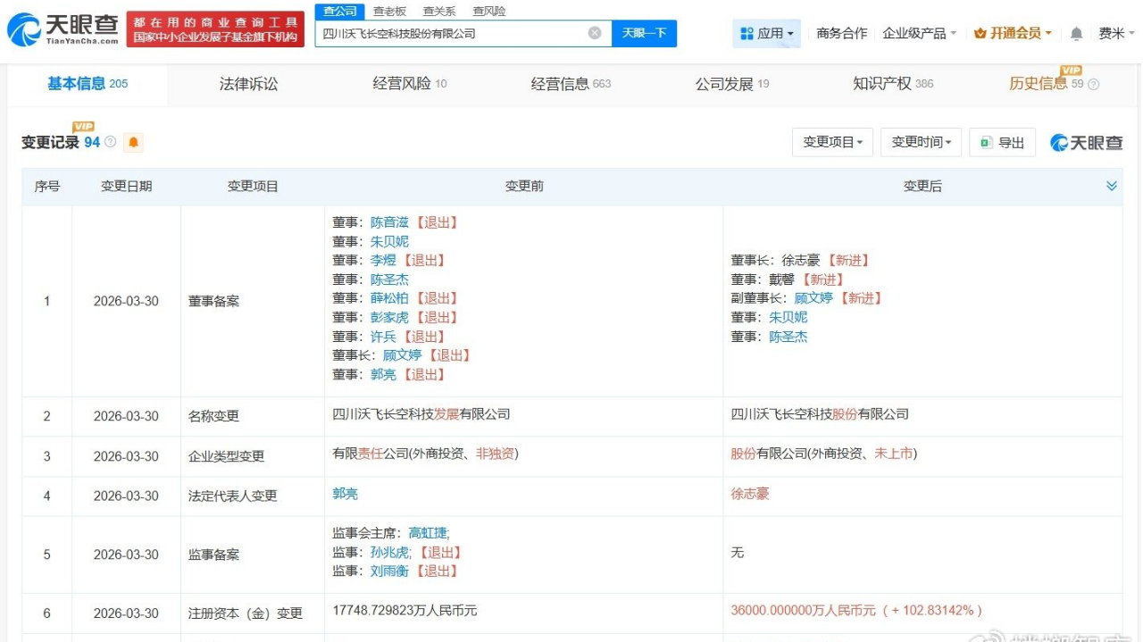This screenshot has width=1143, height=642.
Task: Open 彭家虎 director profile link
Action: (x=388, y=317)
